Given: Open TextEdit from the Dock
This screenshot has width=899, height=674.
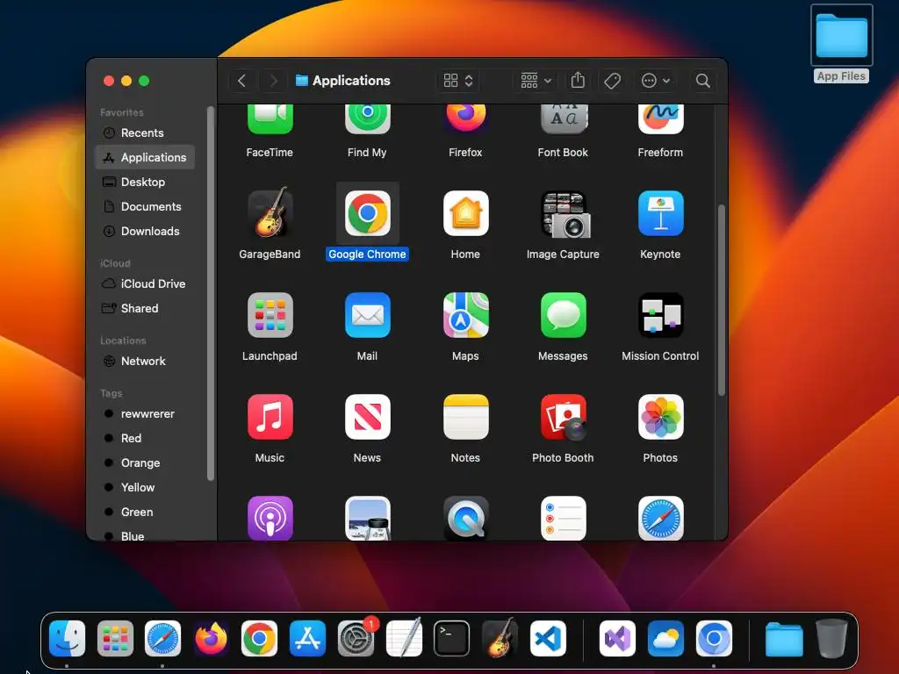Looking at the screenshot, I should coord(404,638).
